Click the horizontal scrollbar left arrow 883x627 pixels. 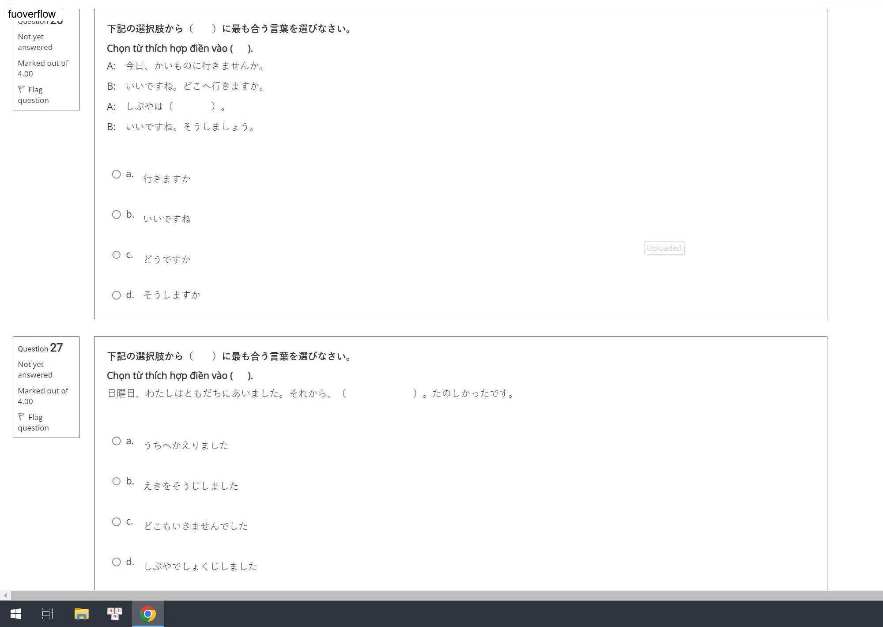pyautogui.click(x=5, y=596)
